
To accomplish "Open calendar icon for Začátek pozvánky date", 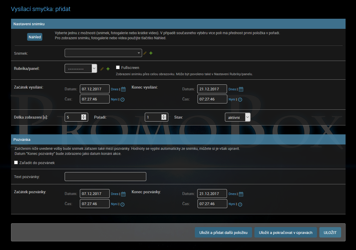I will 123,194.
